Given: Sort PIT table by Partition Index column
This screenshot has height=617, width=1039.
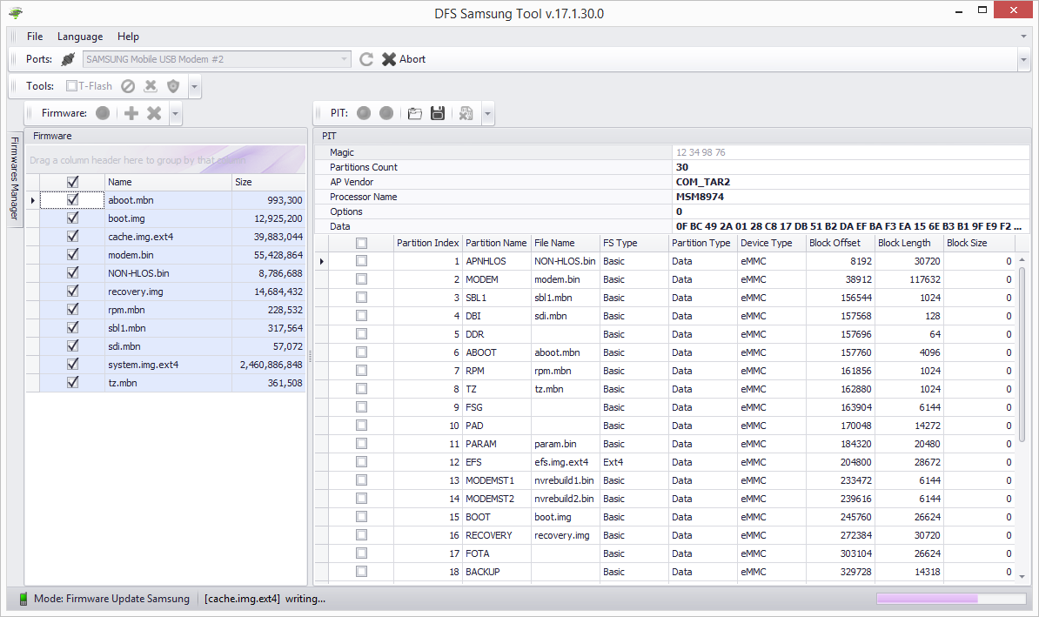Looking at the screenshot, I should click(427, 243).
